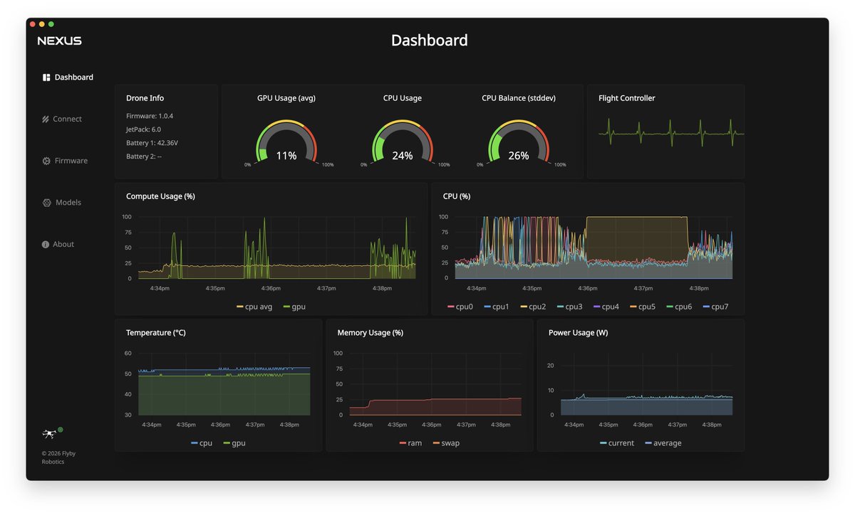Click the CPU Balance (stddev) gauge label
Screen dimensions: 855x515
[519, 98]
